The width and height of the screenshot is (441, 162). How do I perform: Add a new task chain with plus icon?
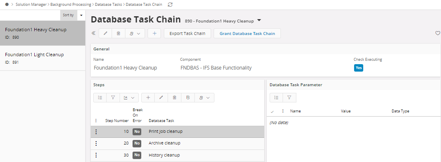click(x=154, y=33)
